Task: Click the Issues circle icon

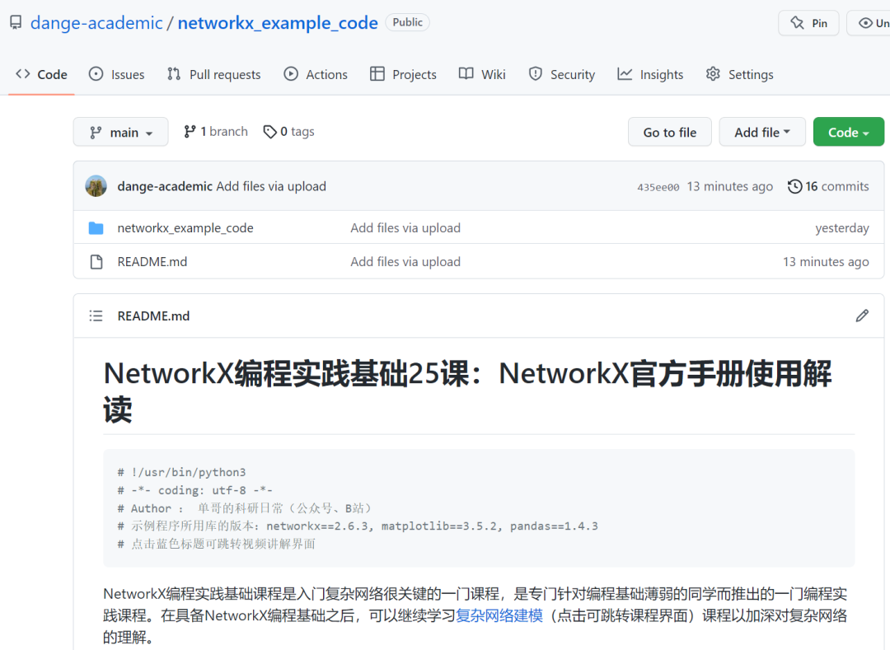Action: [96, 74]
